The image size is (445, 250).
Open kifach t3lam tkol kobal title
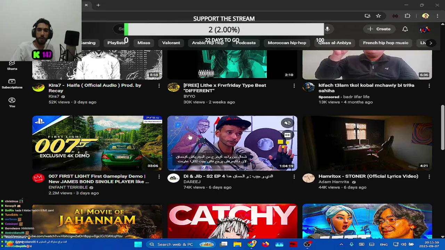[x=366, y=88]
